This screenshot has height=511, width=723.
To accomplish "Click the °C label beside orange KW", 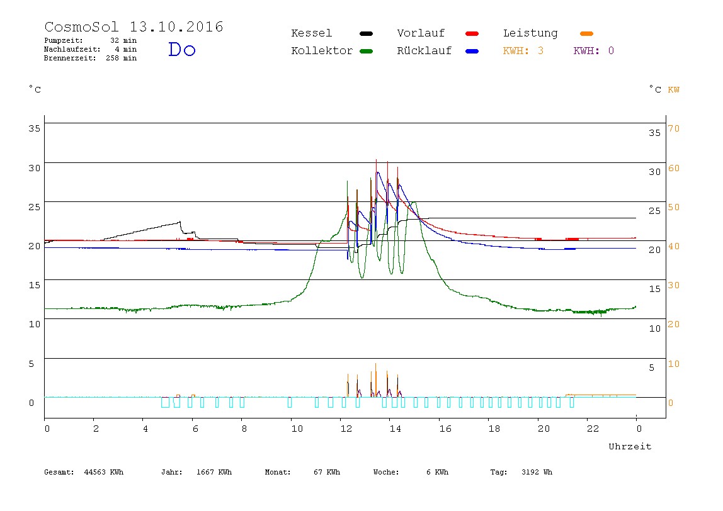I will [655, 89].
